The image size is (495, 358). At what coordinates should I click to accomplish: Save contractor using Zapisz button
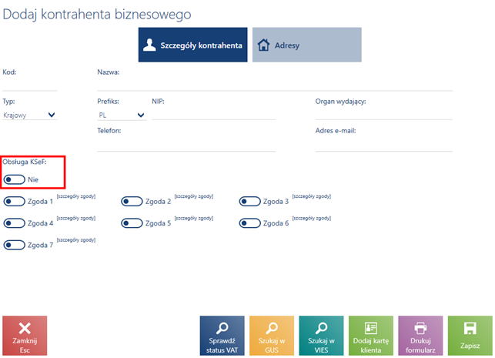coord(470,336)
